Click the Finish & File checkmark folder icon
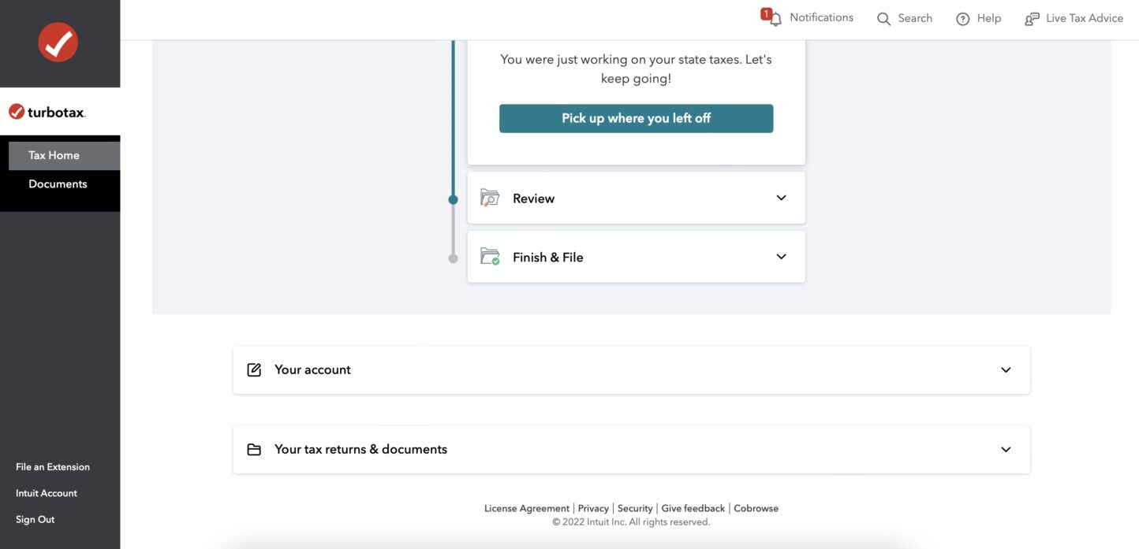 coord(490,256)
